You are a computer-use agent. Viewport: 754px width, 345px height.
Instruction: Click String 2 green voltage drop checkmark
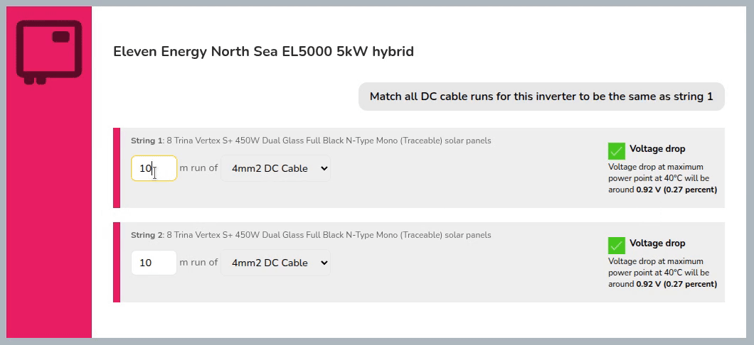(x=616, y=245)
